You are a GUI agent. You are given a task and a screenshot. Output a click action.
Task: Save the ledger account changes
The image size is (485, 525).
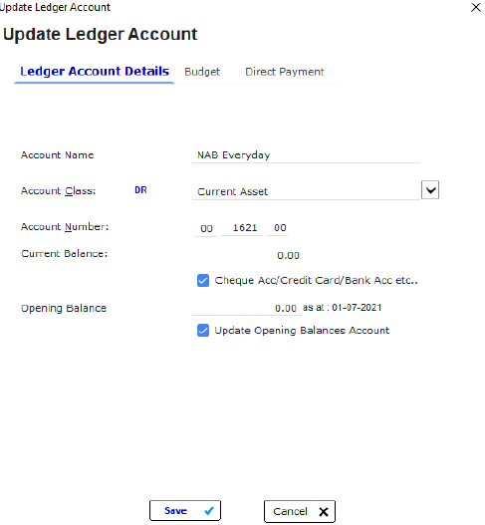pos(185,511)
